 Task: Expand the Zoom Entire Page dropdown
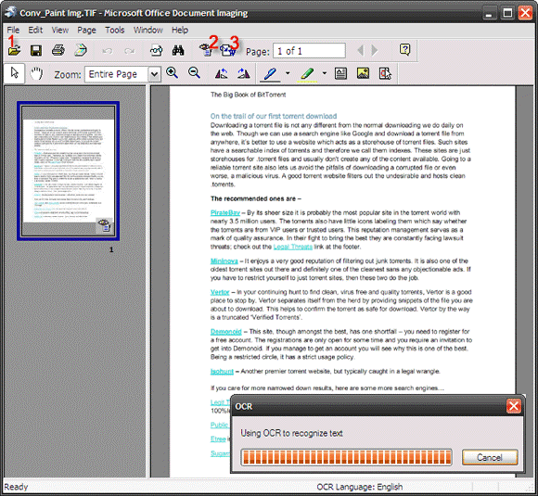[155, 74]
